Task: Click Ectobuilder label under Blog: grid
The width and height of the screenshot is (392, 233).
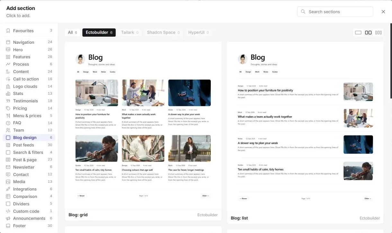Action: (207, 215)
